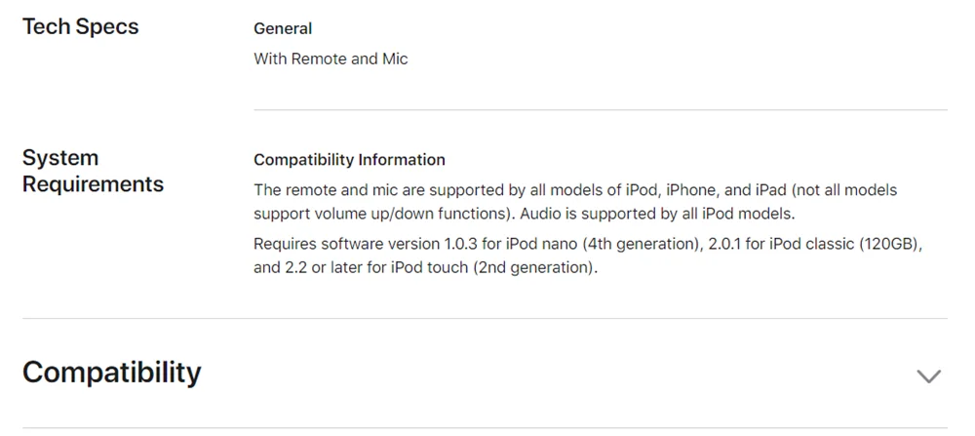Click the Tech Specs heading

coord(81,26)
